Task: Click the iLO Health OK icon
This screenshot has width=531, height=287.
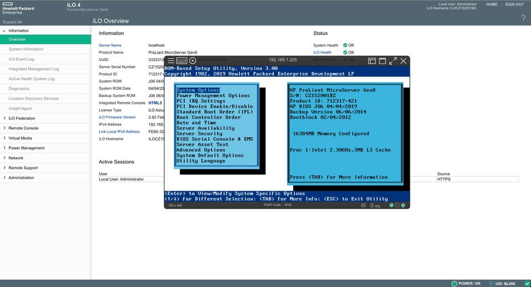Action: [x=345, y=53]
